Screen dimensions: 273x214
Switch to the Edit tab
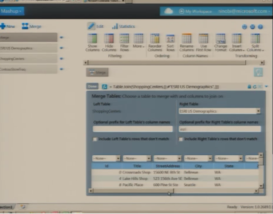pyautogui.click(x=96, y=26)
